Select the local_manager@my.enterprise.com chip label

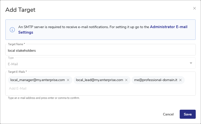point(38,80)
